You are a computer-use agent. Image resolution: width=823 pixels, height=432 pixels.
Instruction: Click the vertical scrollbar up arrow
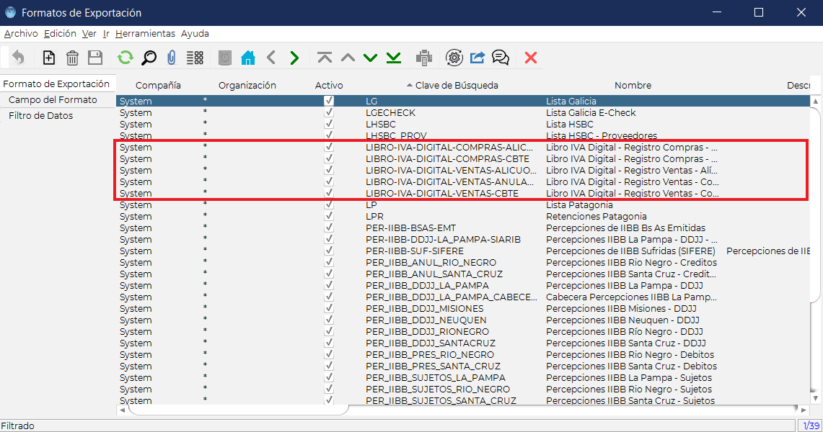click(816, 101)
